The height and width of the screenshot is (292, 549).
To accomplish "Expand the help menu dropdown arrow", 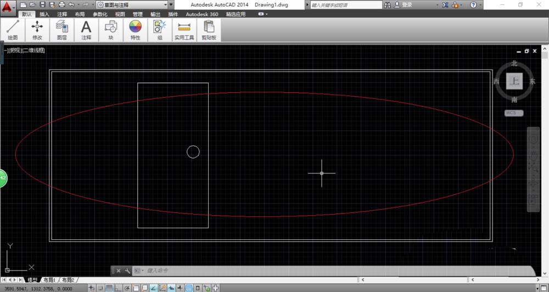I will coord(480,5).
